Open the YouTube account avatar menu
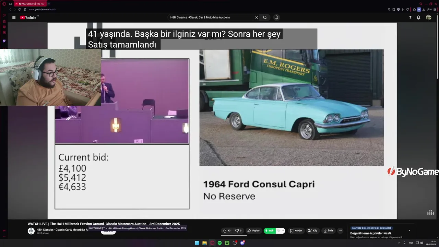 click(x=428, y=17)
